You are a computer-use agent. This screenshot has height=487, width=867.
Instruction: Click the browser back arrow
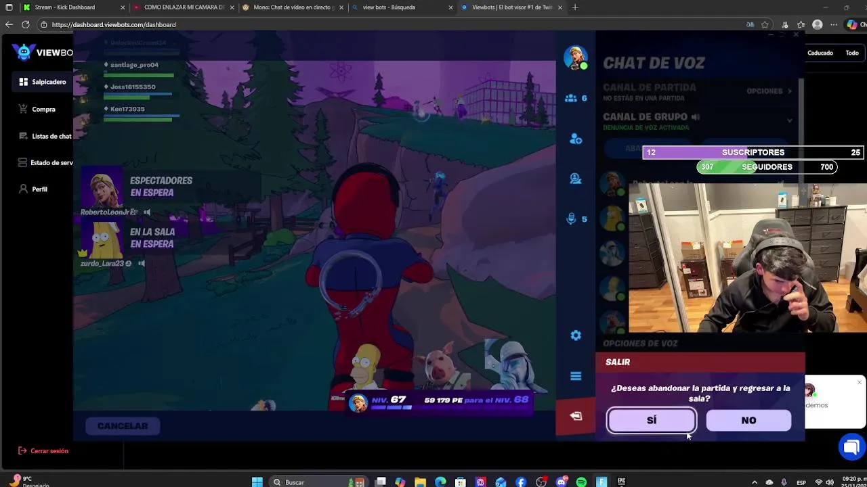(x=9, y=24)
